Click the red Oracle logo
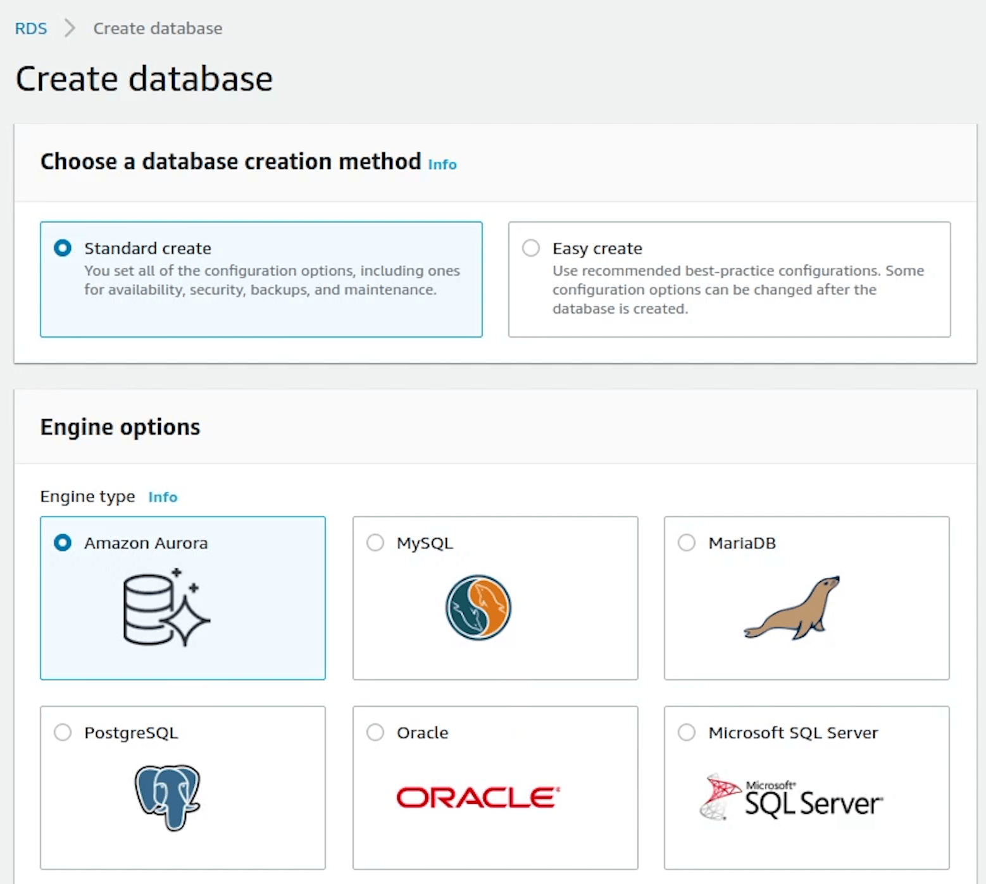The width and height of the screenshot is (986, 884). (478, 797)
